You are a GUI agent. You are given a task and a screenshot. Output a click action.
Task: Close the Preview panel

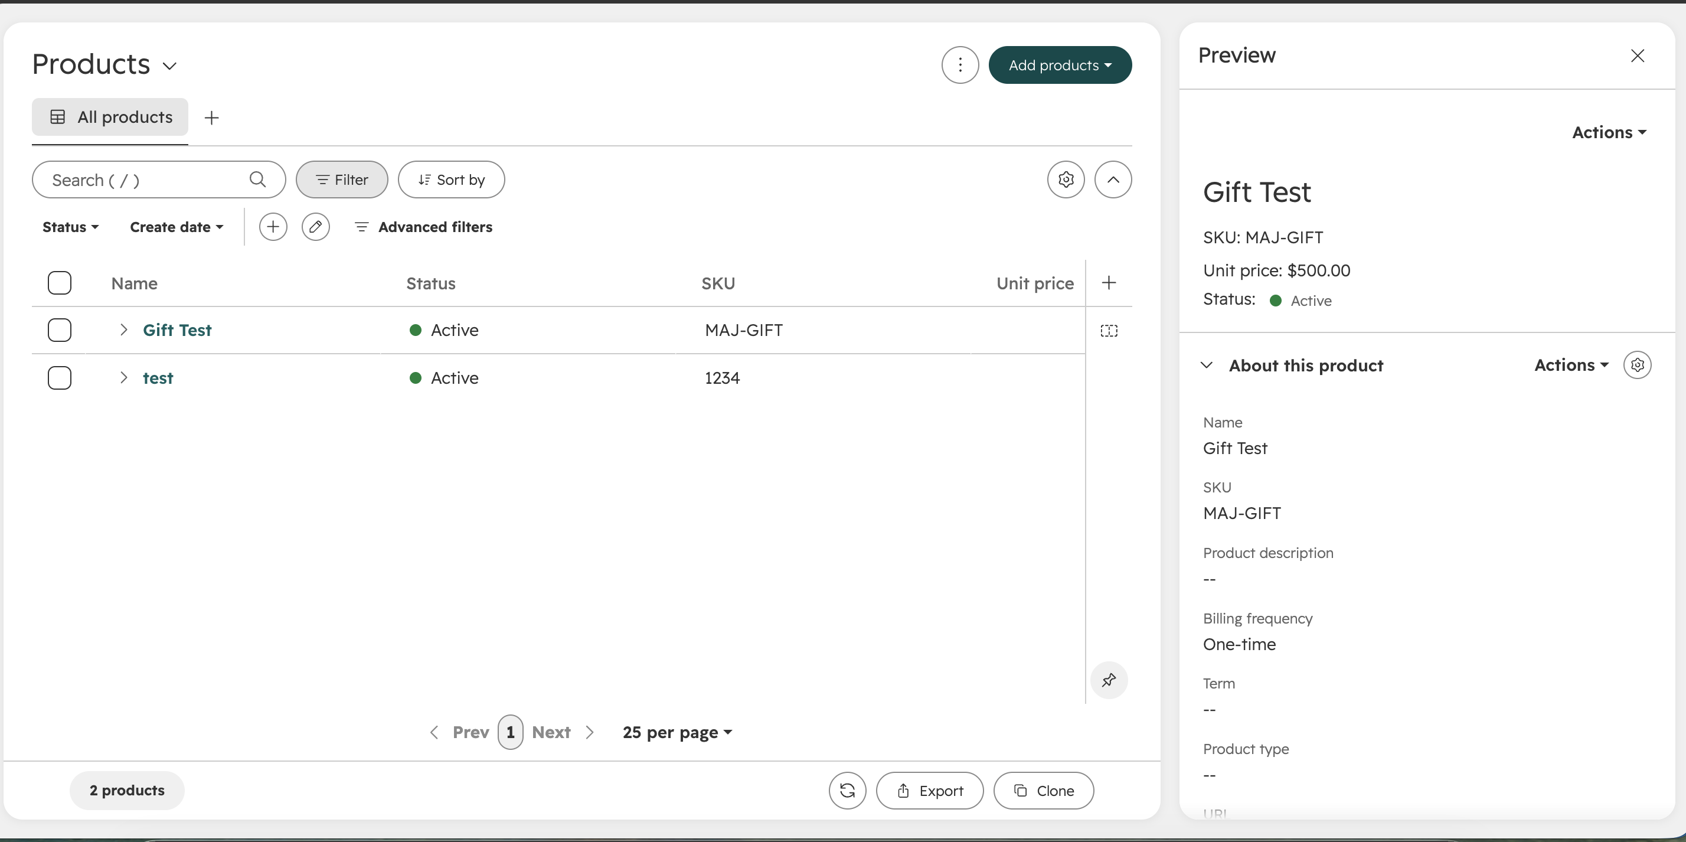pyautogui.click(x=1638, y=56)
